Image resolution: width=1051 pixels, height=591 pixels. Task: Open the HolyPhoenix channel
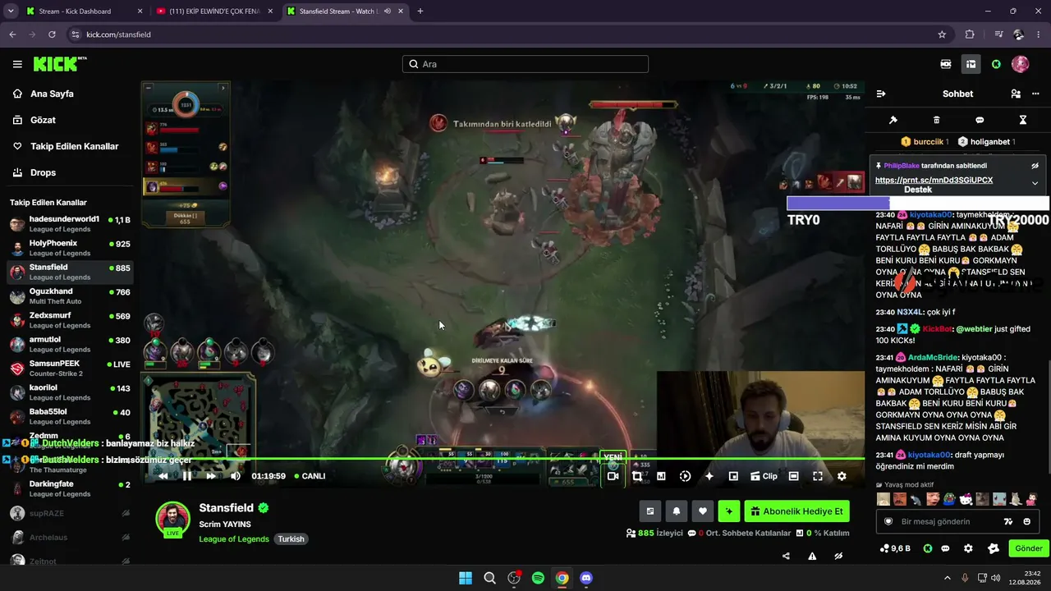(x=70, y=248)
